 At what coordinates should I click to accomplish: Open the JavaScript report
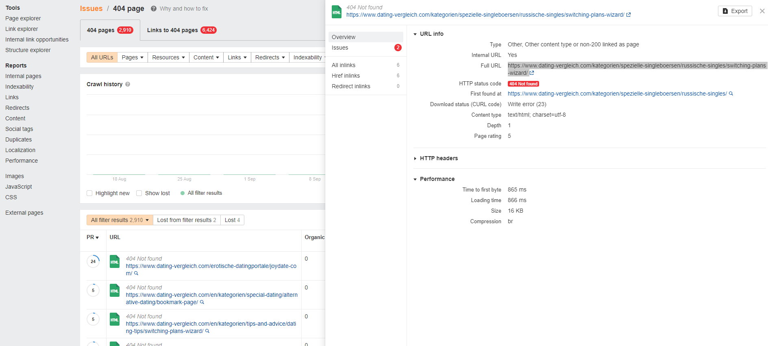[19, 187]
